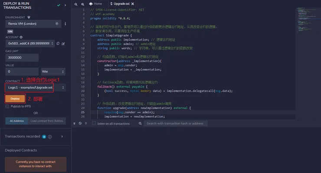Click the orange Deploy button
This screenshot has height=173, width=321.
[x=15, y=99]
